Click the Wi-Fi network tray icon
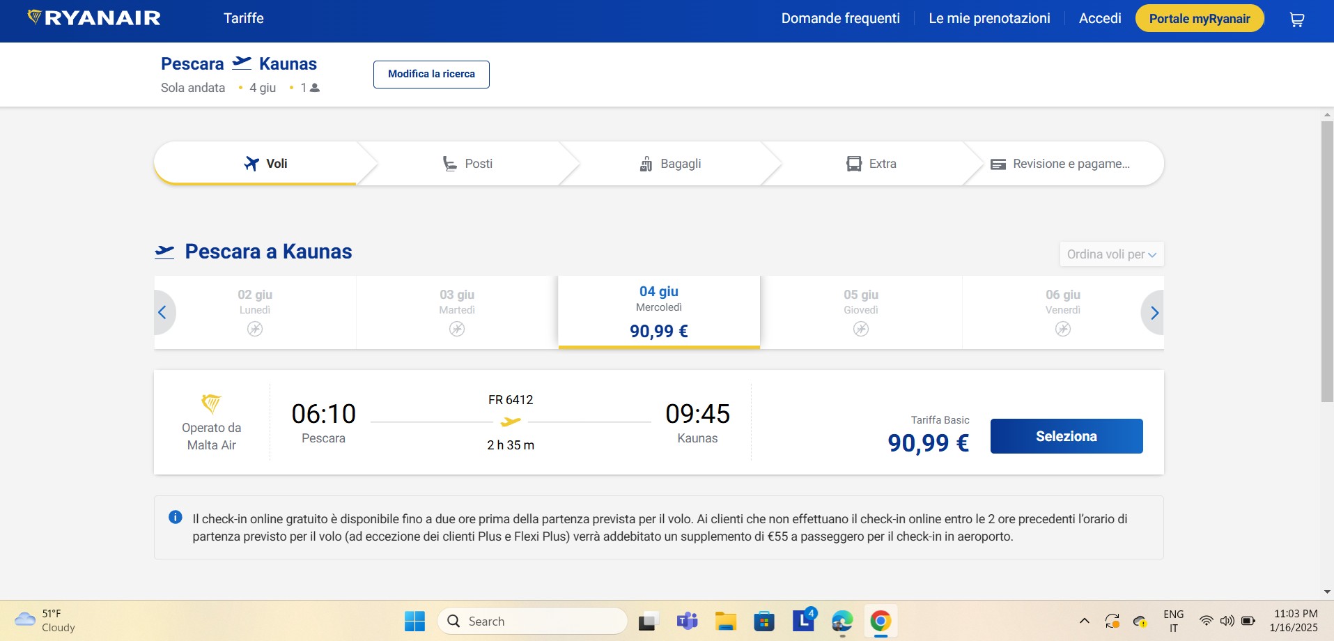The image size is (1334, 641). tap(1206, 621)
